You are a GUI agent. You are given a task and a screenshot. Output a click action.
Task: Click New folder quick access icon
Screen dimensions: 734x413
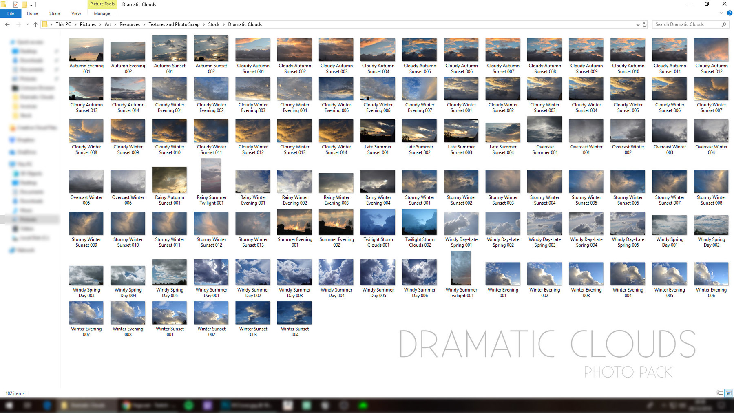tap(24, 4)
